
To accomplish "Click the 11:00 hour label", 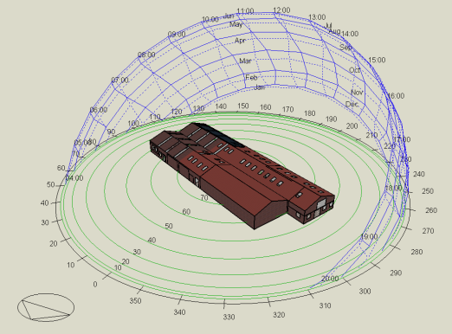I will [245, 11].
